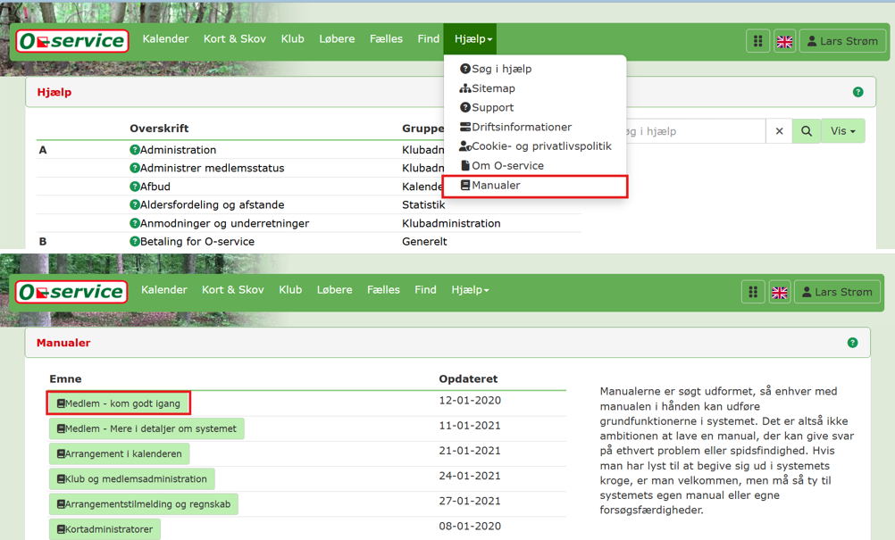Open Klub in top navigation bar
Image resolution: width=895 pixels, height=540 pixels.
coord(292,38)
